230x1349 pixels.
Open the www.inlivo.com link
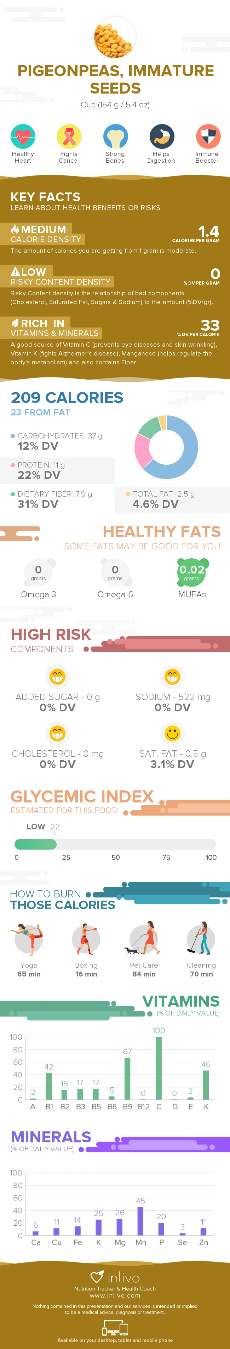click(115, 1295)
